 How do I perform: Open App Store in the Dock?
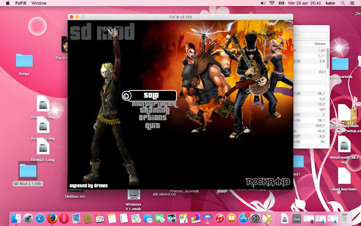244,218
